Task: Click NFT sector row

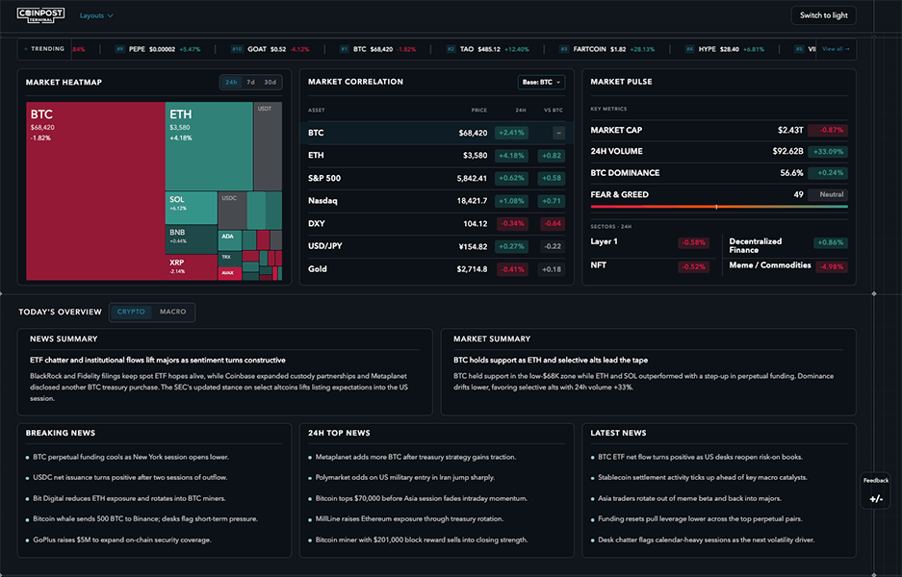Action: click(x=650, y=266)
